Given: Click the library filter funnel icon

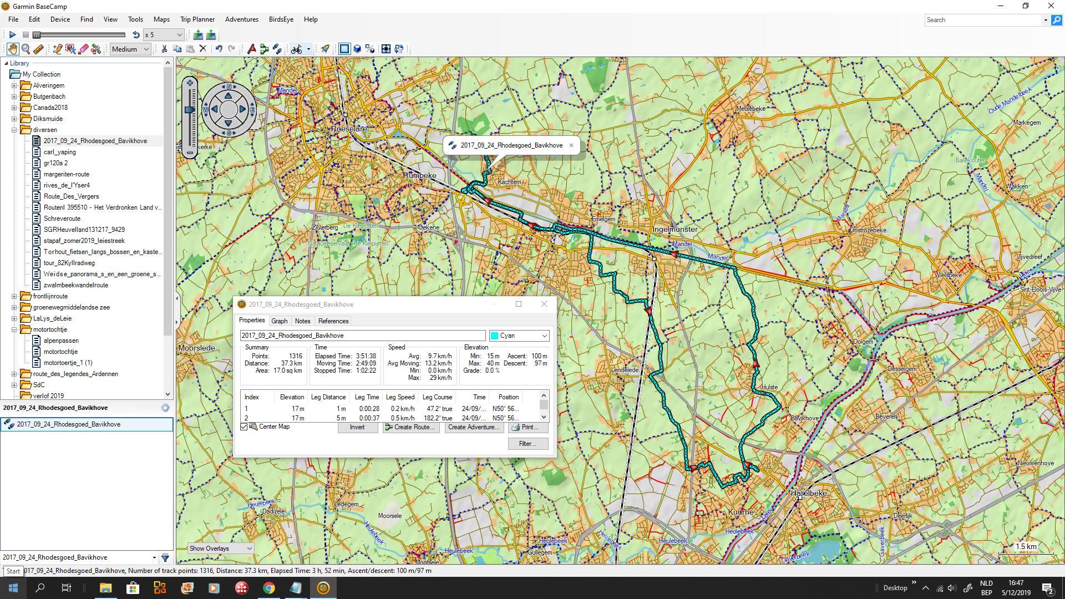Looking at the screenshot, I should click(x=165, y=558).
